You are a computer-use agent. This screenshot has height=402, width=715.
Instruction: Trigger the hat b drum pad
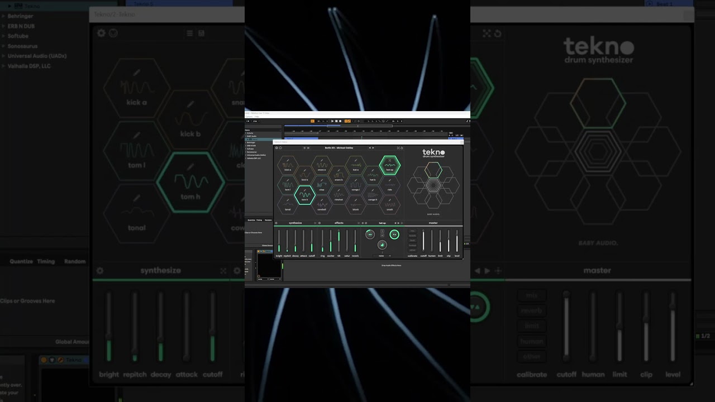[373, 176]
